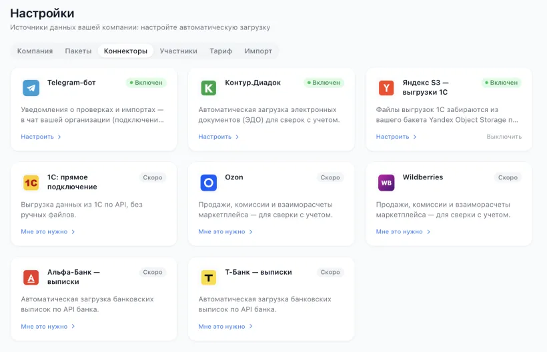Go to the Тариф tab
The image size is (547, 352).
(221, 51)
